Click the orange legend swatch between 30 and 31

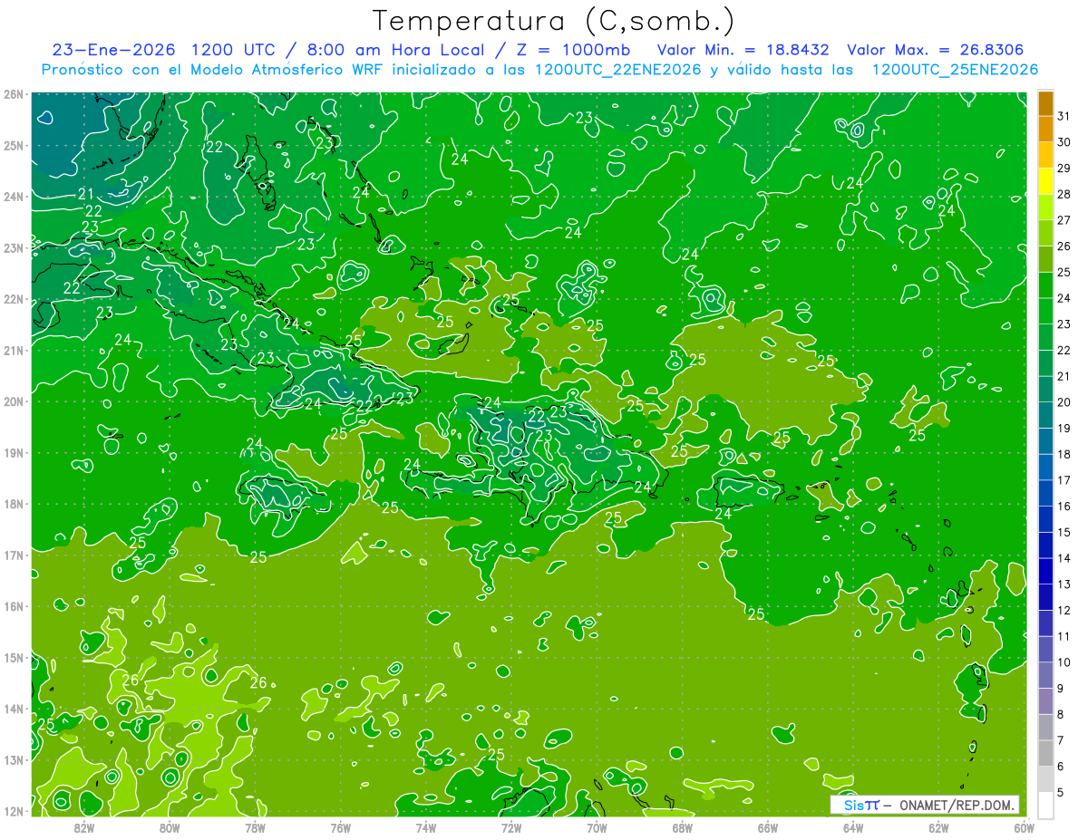click(x=1045, y=130)
